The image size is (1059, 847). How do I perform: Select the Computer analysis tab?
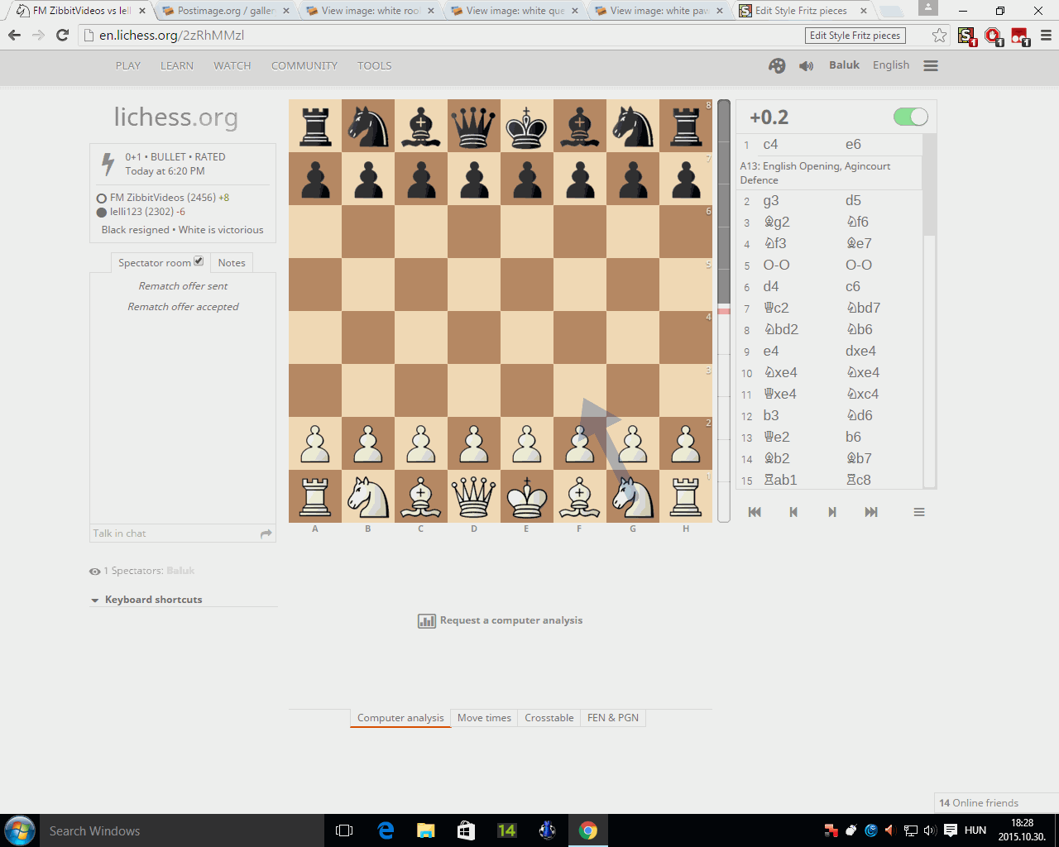pyautogui.click(x=400, y=718)
